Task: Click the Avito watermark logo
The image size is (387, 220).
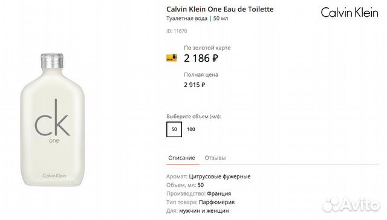Action: [351, 204]
